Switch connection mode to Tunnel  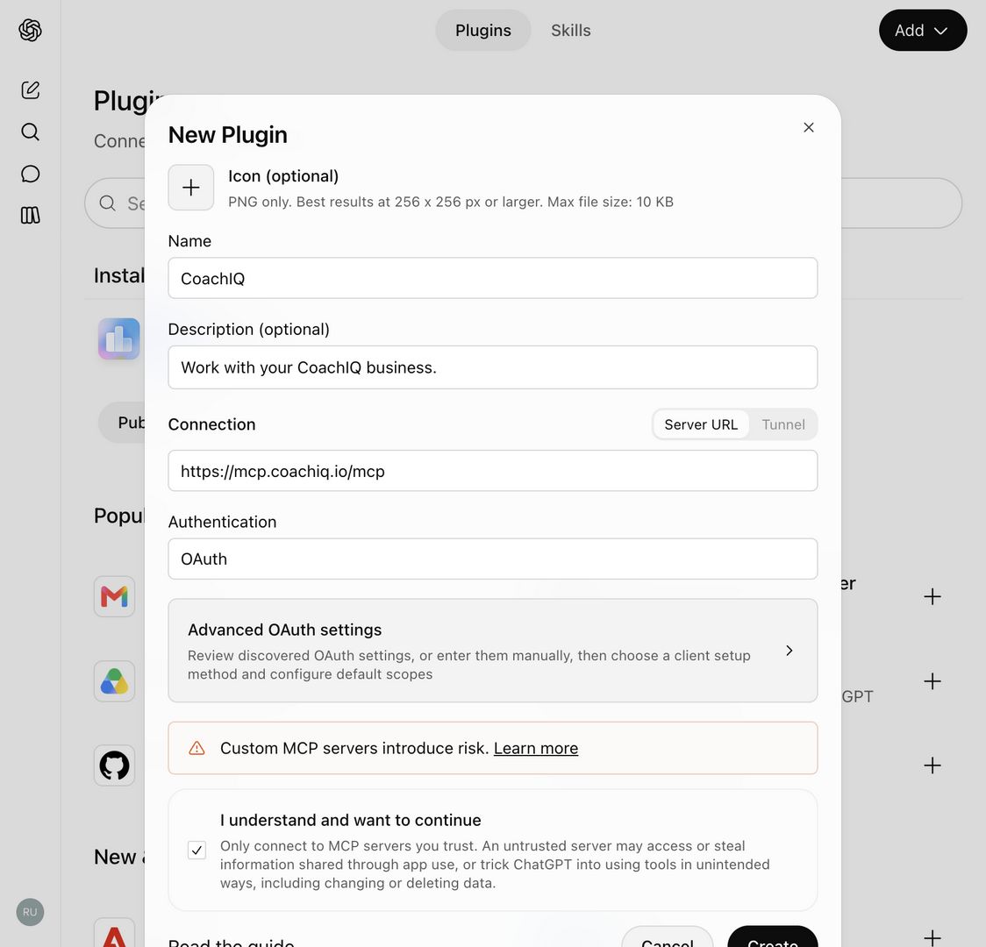click(x=782, y=424)
